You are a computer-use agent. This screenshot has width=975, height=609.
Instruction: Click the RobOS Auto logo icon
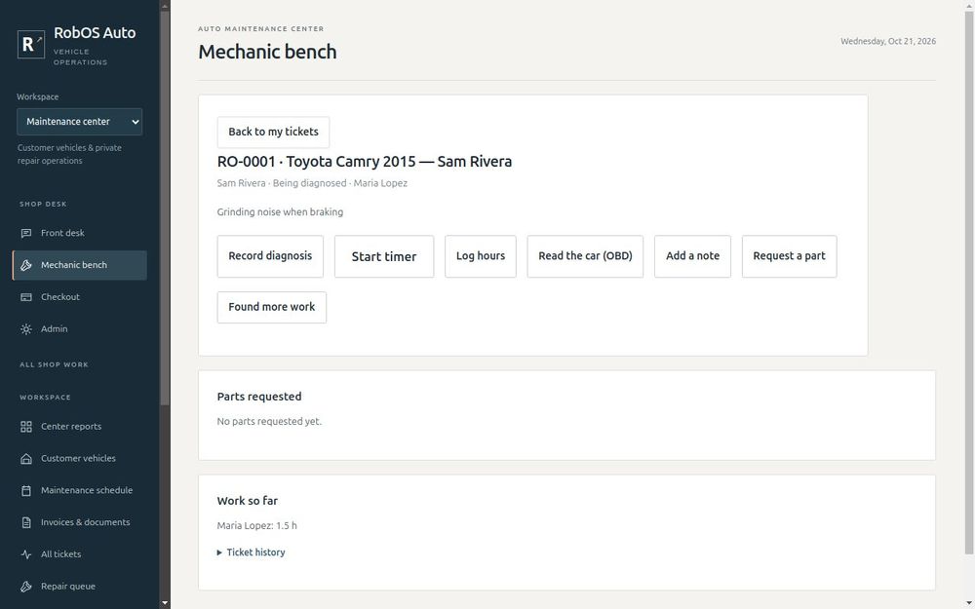31,44
